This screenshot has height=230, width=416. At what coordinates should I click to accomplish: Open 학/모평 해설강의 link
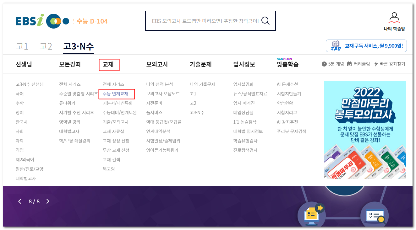coord(75,141)
